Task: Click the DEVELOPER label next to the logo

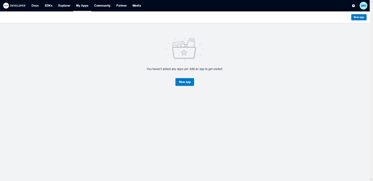Action: (x=18, y=5)
